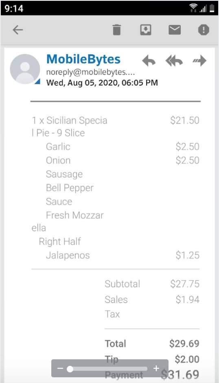This screenshot has width=219, height=383.
Task: Report spam with exclamation icon
Action: pyautogui.click(x=204, y=30)
